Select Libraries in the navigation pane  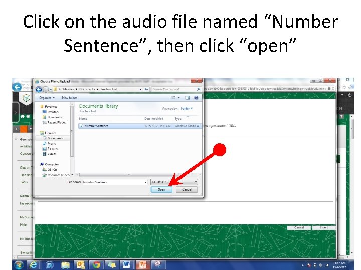pos(48,133)
